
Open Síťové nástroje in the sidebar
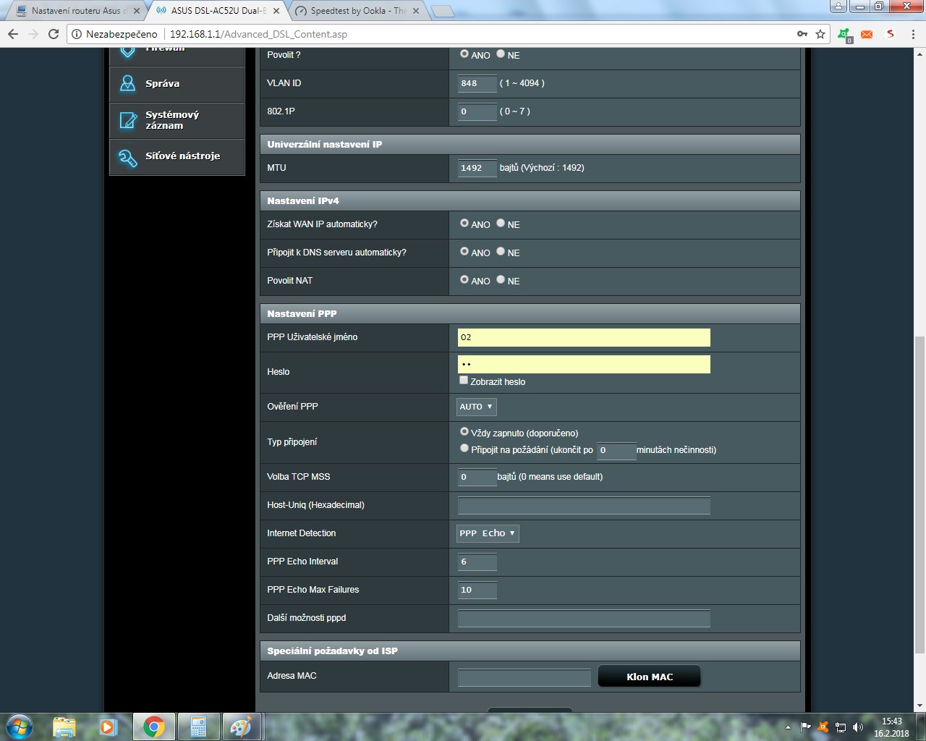pos(177,156)
